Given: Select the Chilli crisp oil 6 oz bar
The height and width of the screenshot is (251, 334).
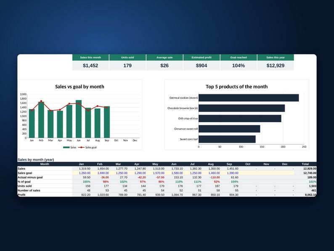Looking at the screenshot, I should (240, 119).
